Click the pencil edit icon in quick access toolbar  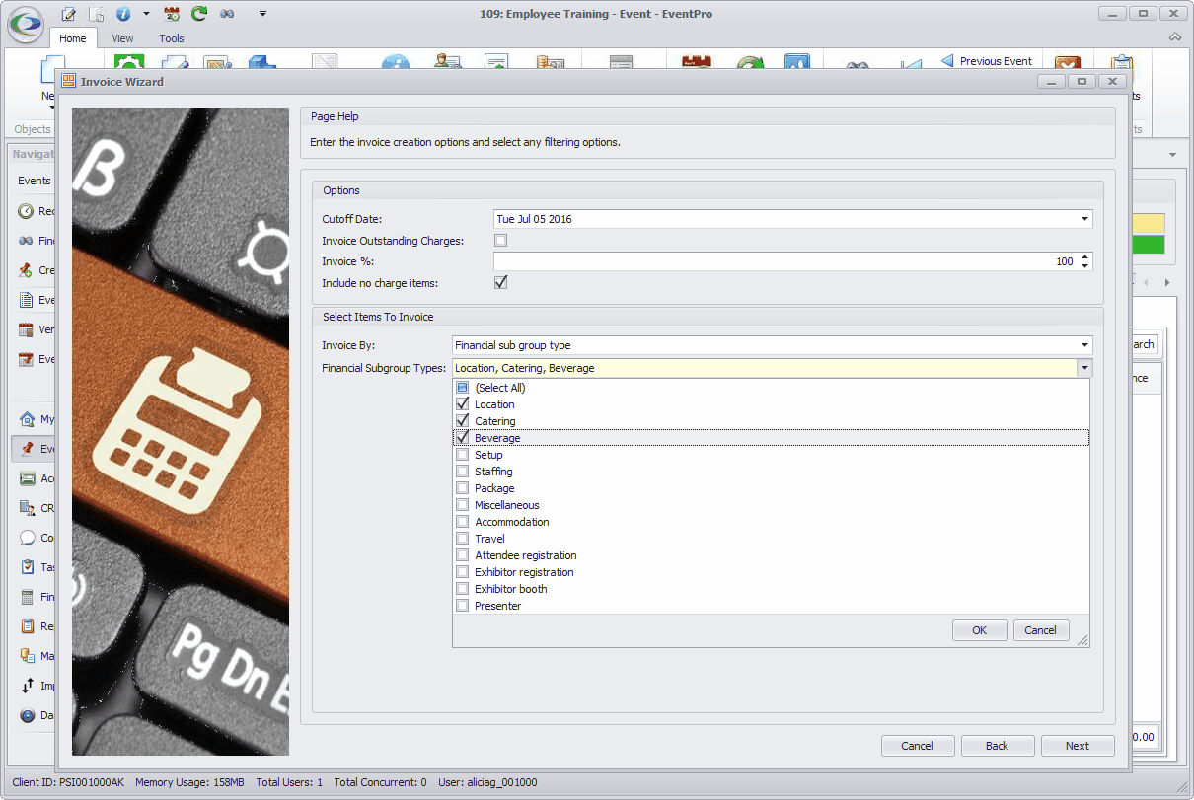pyautogui.click(x=68, y=14)
